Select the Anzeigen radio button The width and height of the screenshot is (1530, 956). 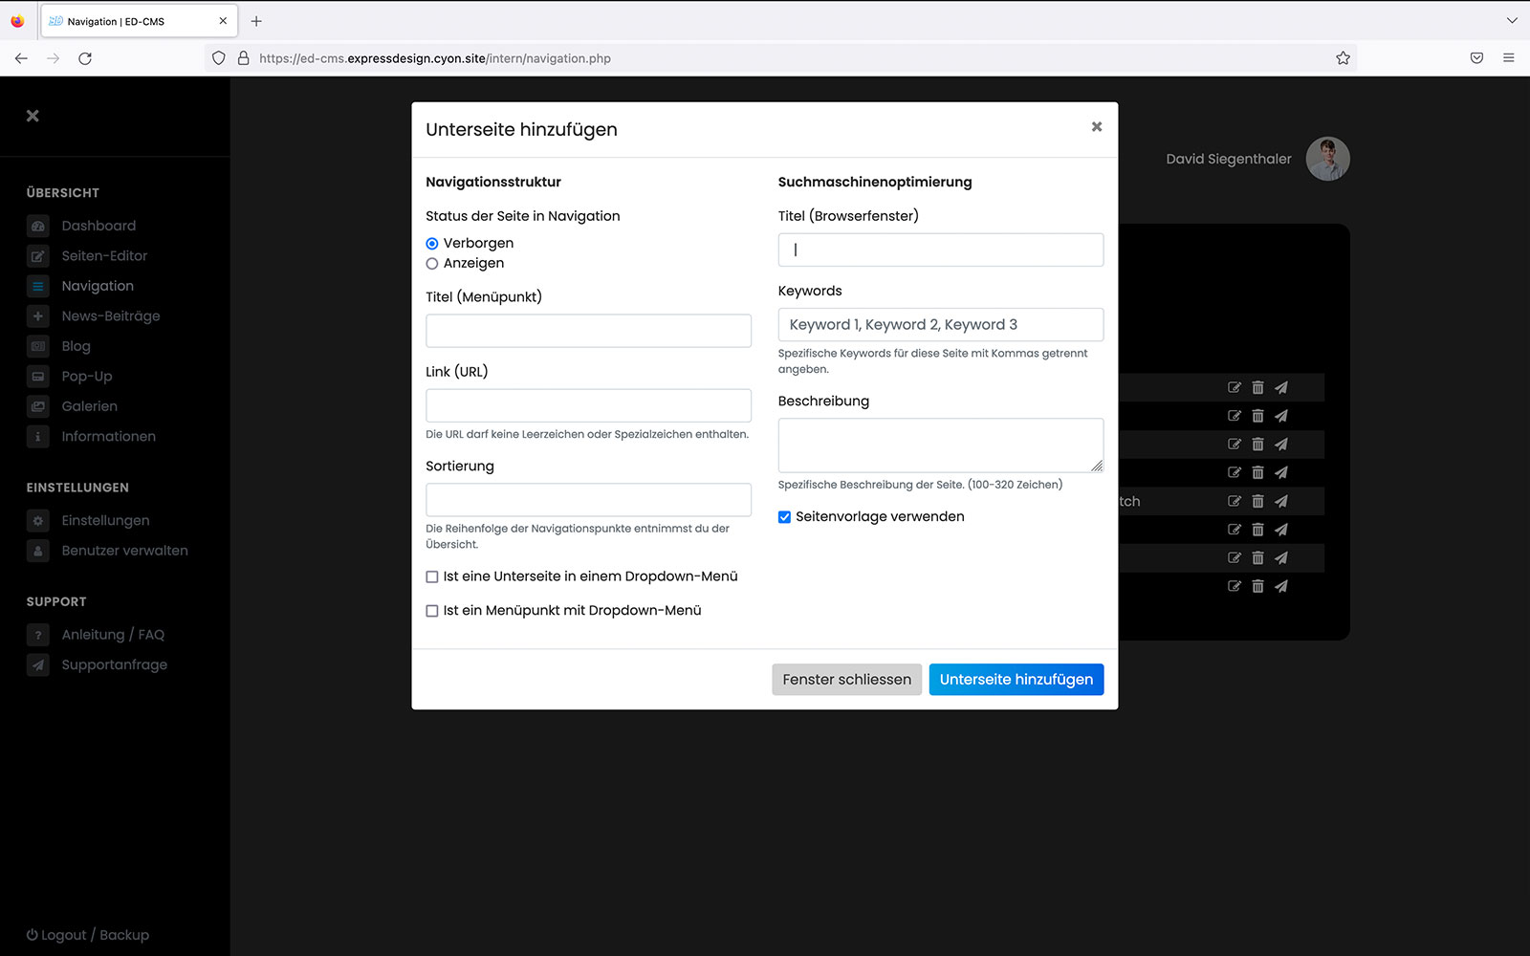(432, 264)
